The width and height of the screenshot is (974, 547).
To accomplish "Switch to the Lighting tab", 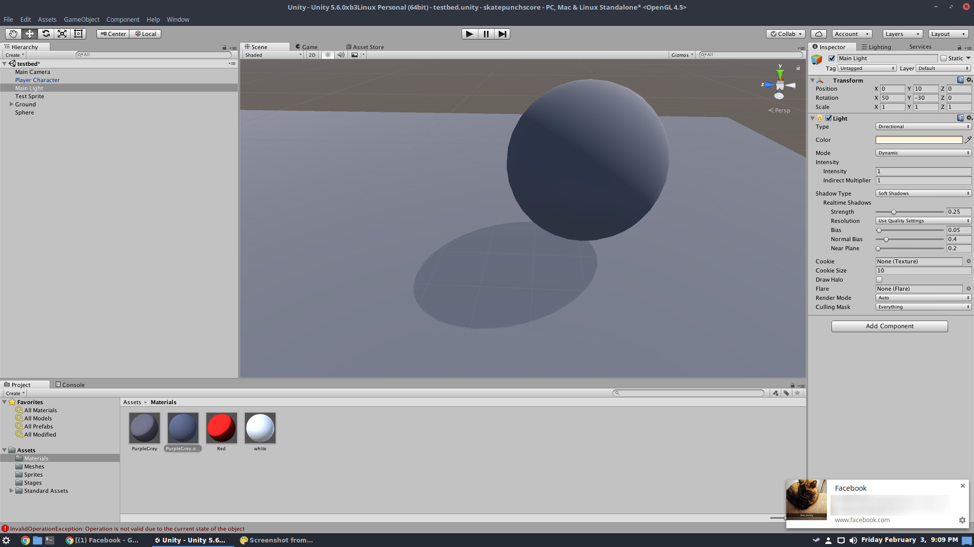I will 876,47.
